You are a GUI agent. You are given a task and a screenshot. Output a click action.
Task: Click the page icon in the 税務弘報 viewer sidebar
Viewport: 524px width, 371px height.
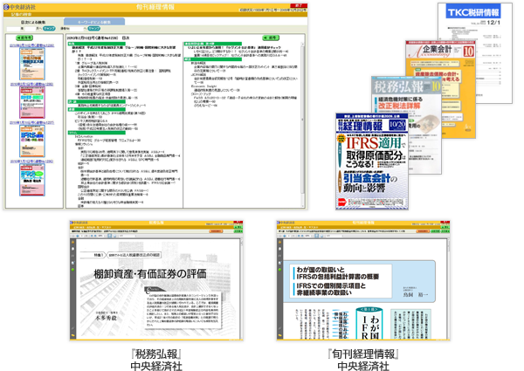coord(72,249)
